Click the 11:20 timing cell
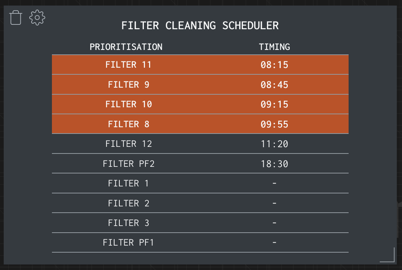Image resolution: width=402 pixels, height=270 pixels. click(274, 144)
